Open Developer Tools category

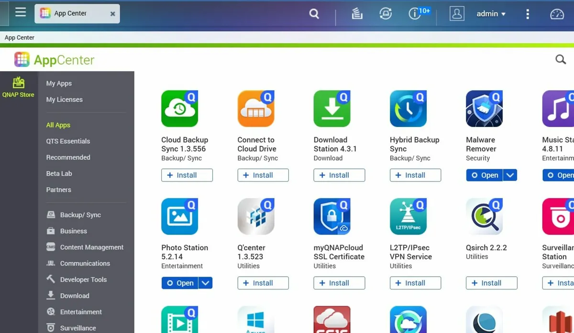77,279
